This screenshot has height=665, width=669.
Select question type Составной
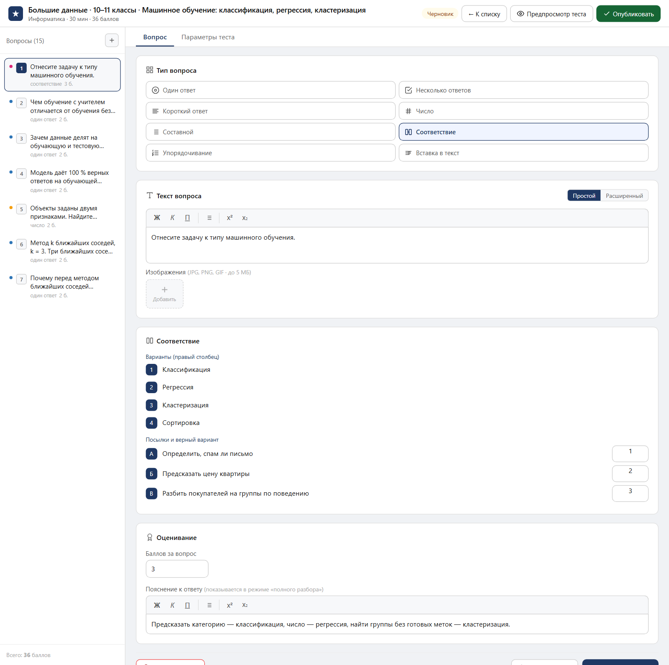271,132
